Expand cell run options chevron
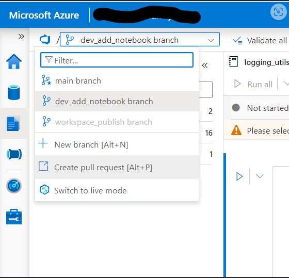This screenshot has height=278, width=289. pos(260,176)
